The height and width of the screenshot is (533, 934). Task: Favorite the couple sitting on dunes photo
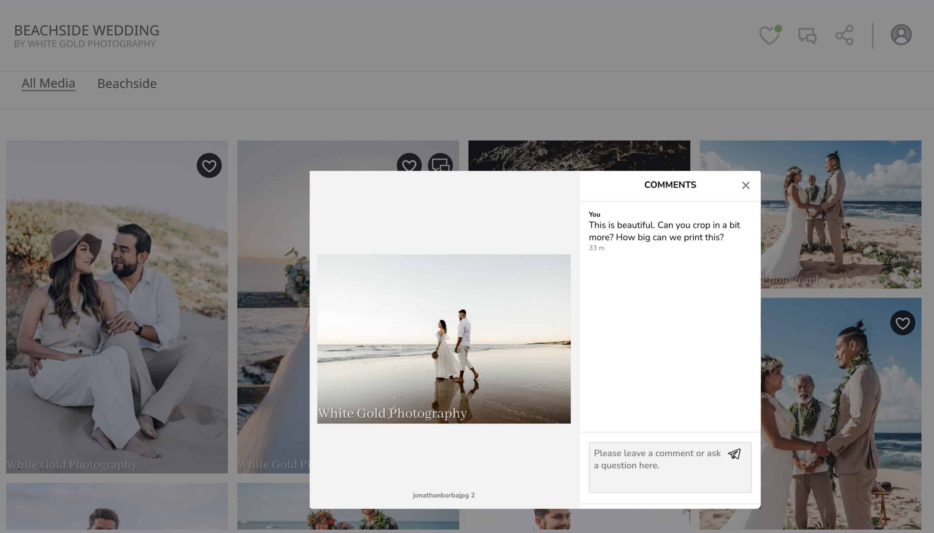tap(209, 165)
